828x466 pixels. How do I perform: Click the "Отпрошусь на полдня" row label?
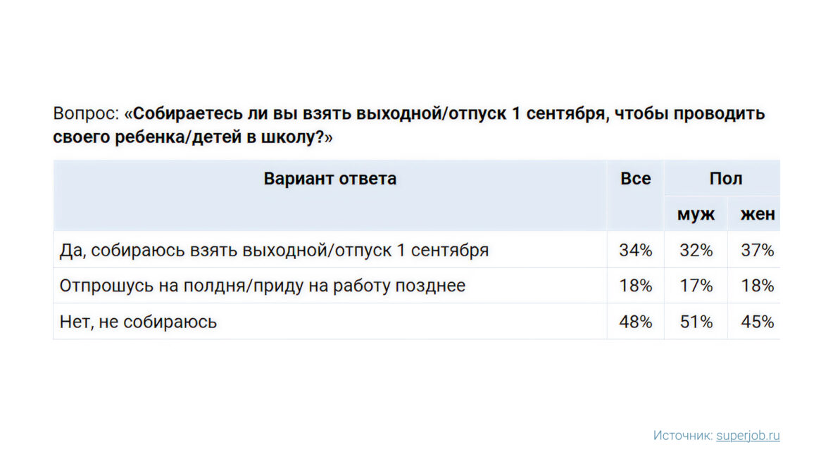tap(262, 286)
